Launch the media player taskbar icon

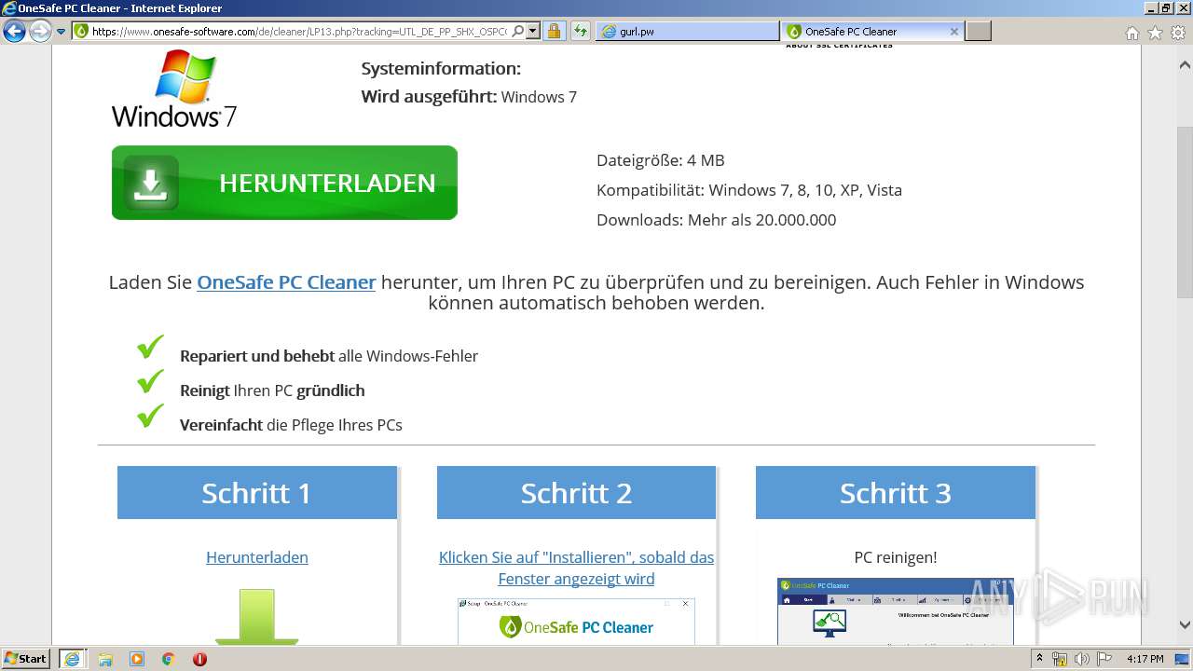point(137,659)
